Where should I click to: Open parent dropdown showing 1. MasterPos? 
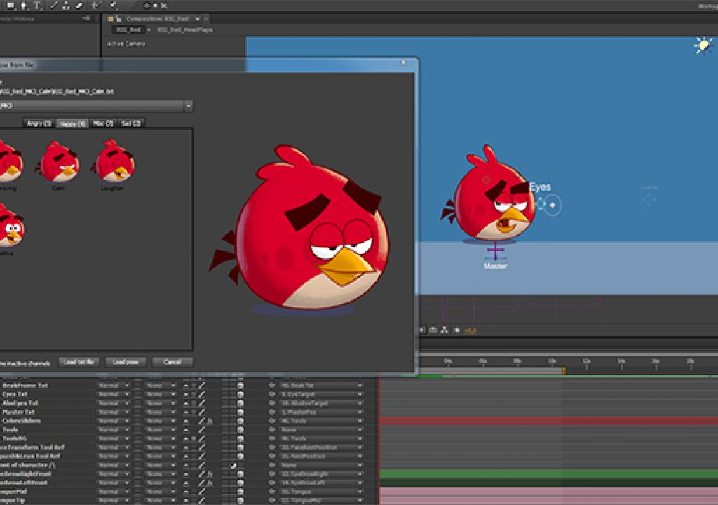click(321, 412)
